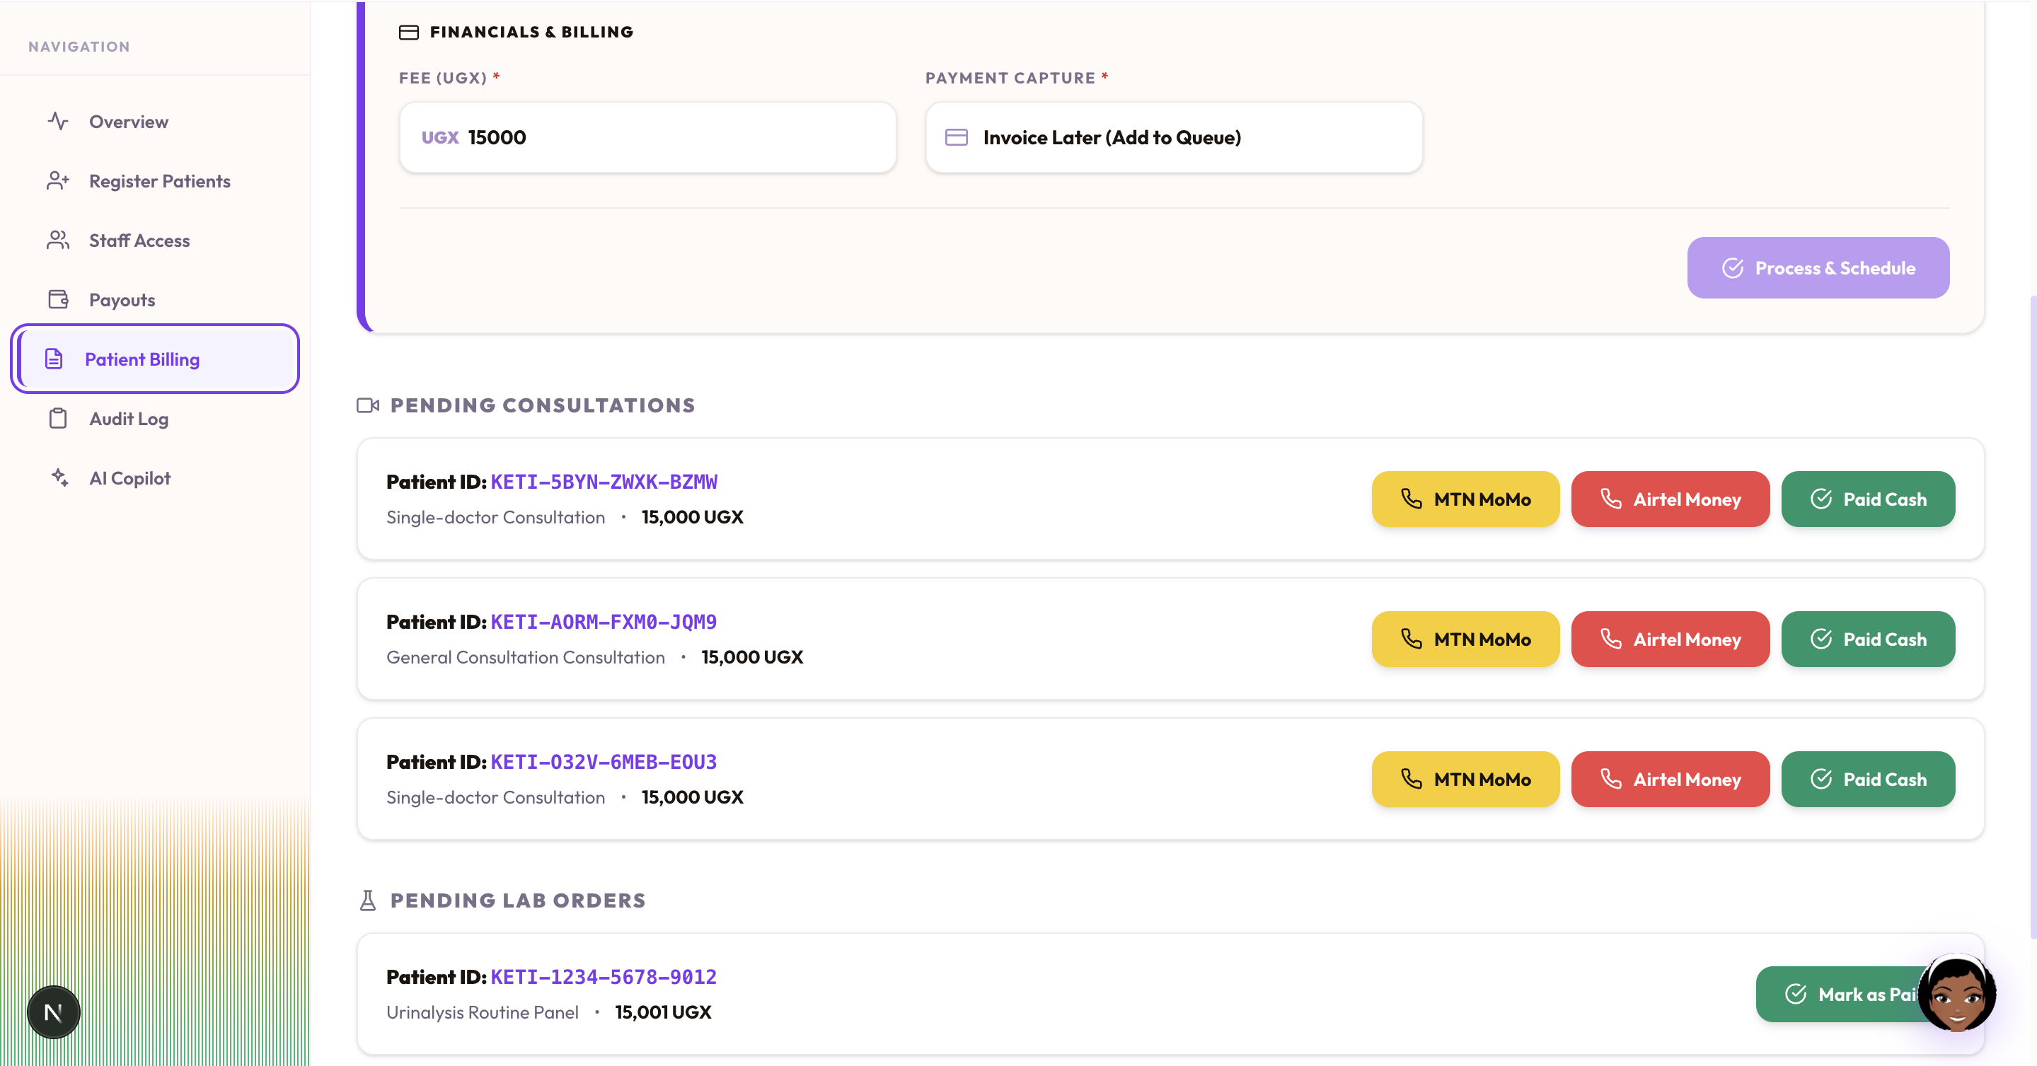Select Patient Billing in sidebar
This screenshot has height=1066, width=2037.
[x=155, y=359]
